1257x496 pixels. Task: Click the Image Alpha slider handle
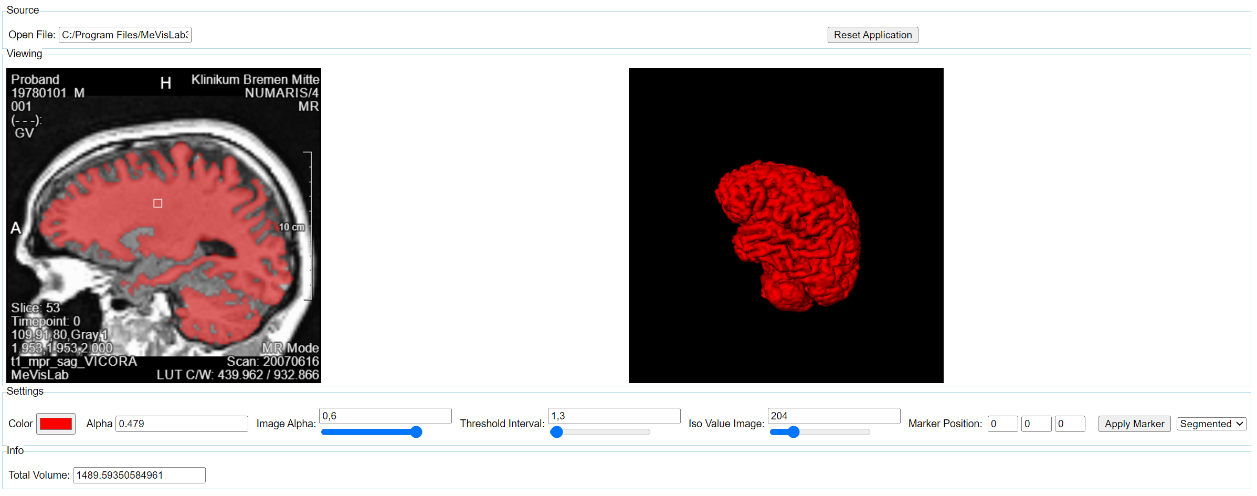pyautogui.click(x=416, y=432)
